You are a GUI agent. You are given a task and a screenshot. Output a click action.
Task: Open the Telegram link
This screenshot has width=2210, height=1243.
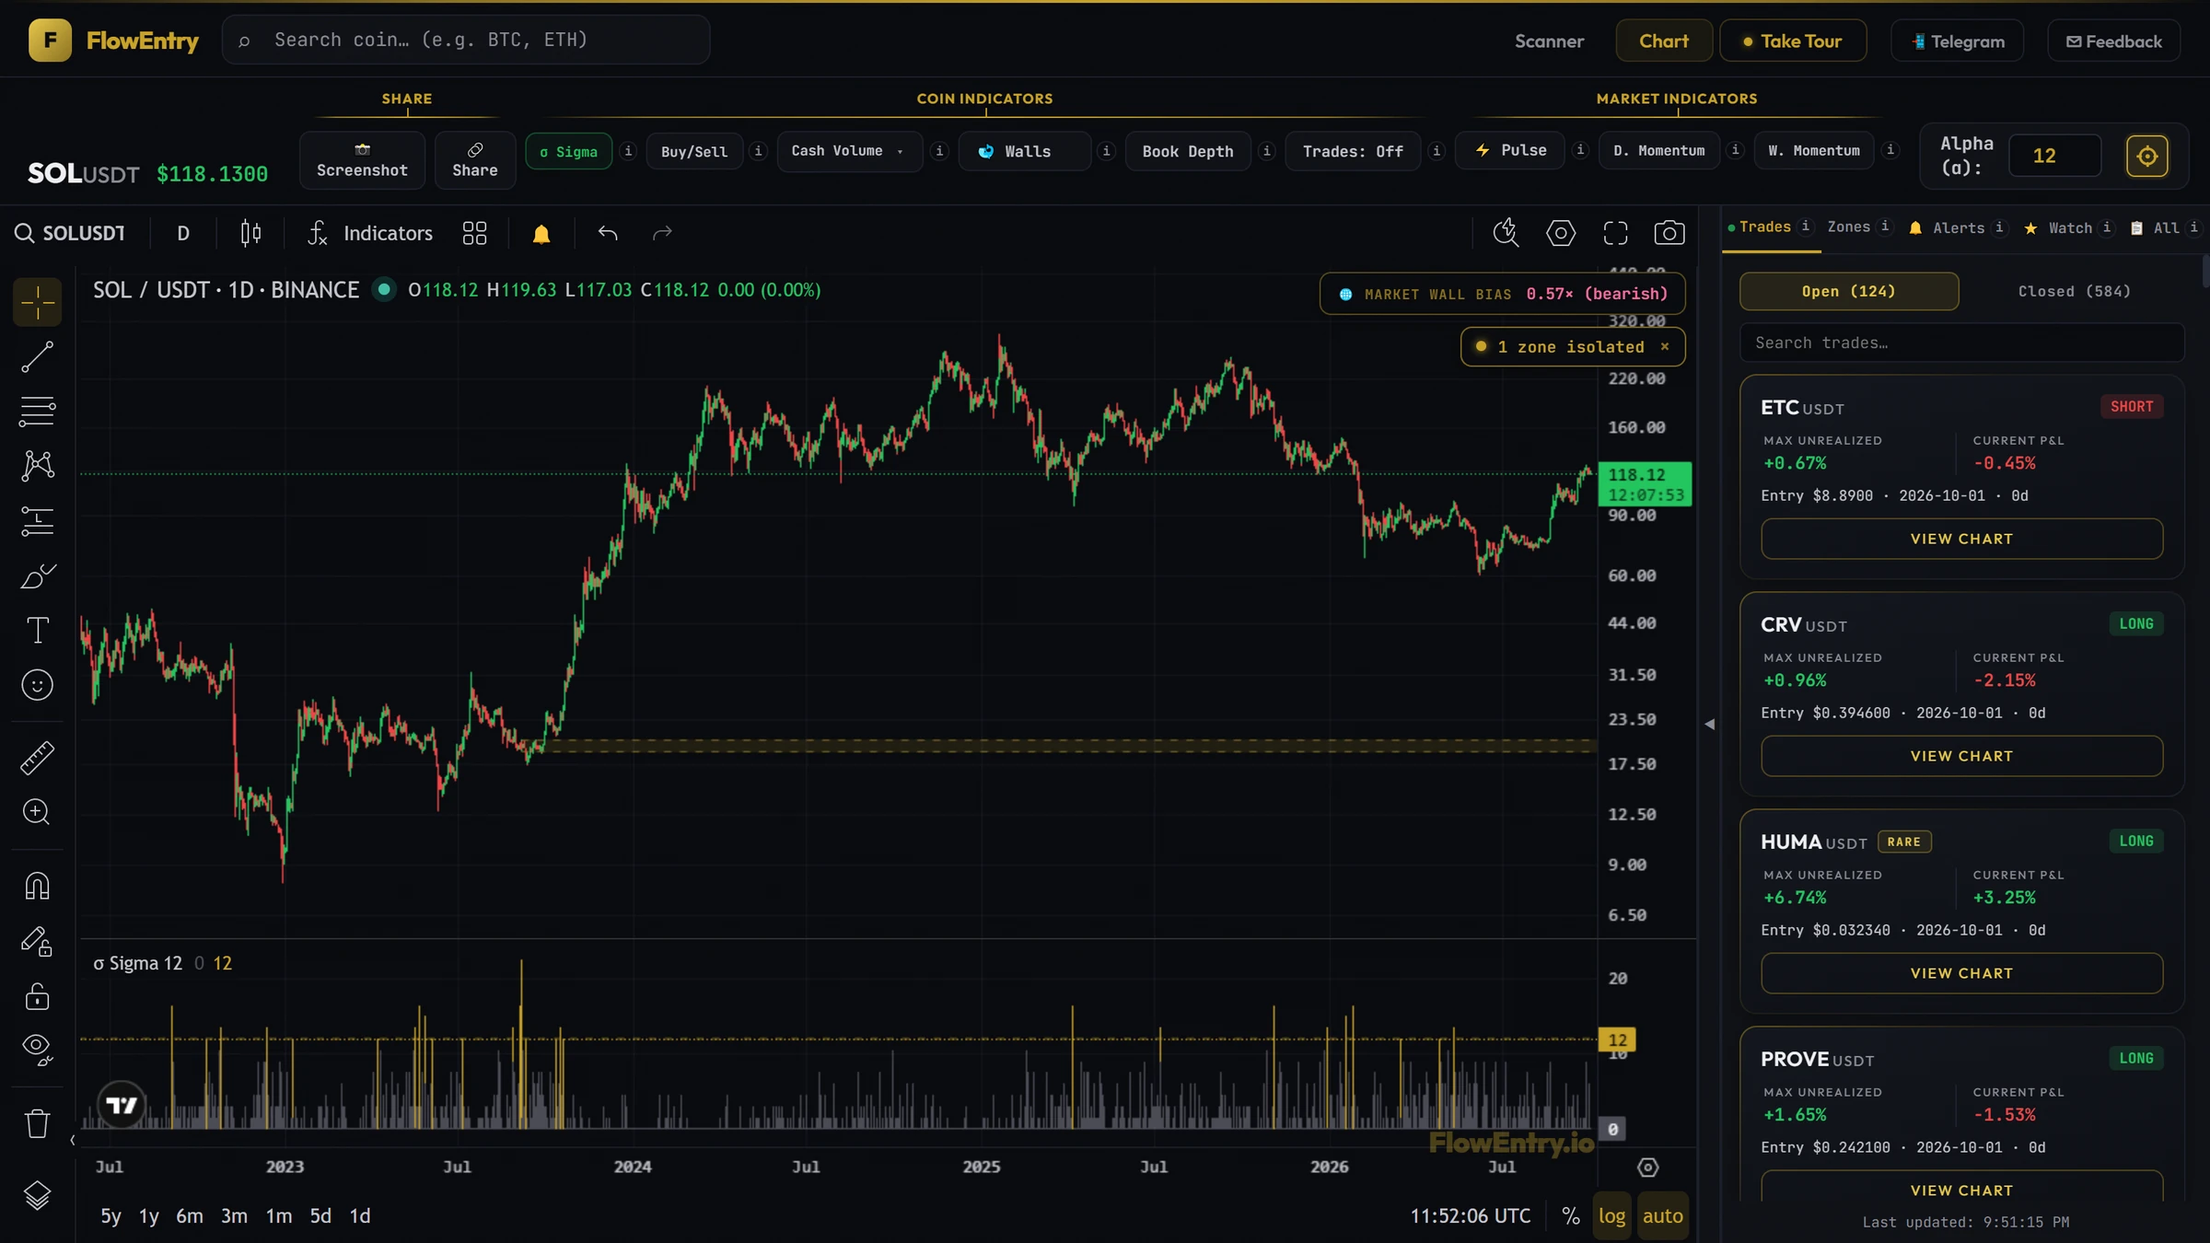tap(1958, 41)
